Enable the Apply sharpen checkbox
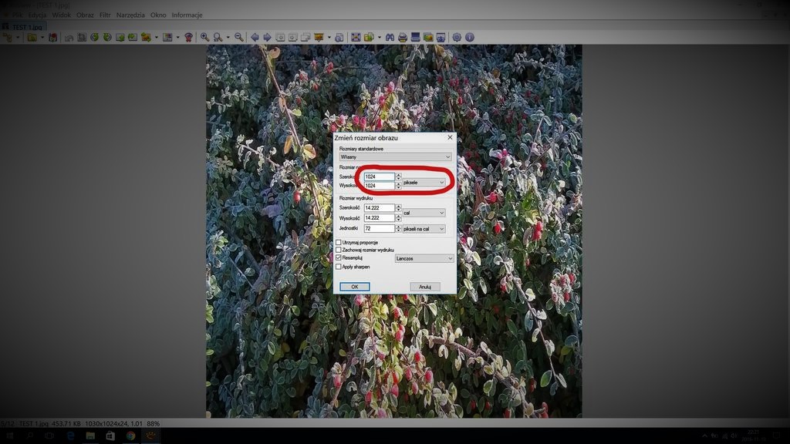790x444 pixels. click(339, 267)
